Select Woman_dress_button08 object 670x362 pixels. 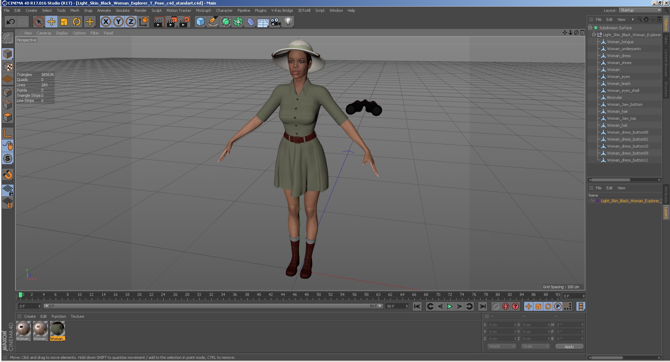628,132
